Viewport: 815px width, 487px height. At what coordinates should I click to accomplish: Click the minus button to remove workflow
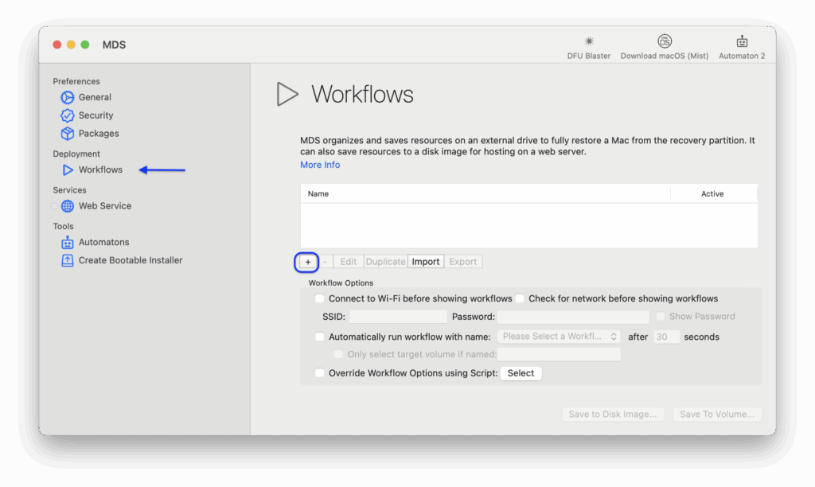point(325,262)
